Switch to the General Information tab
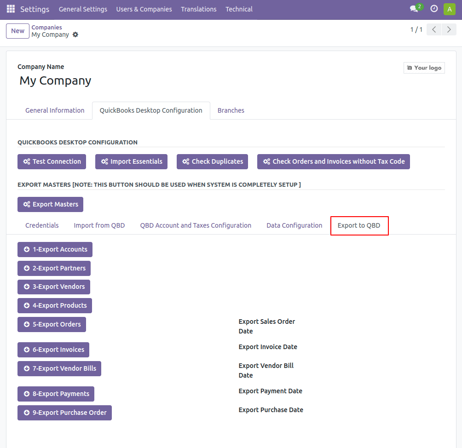The height and width of the screenshot is (448, 462). tap(55, 110)
